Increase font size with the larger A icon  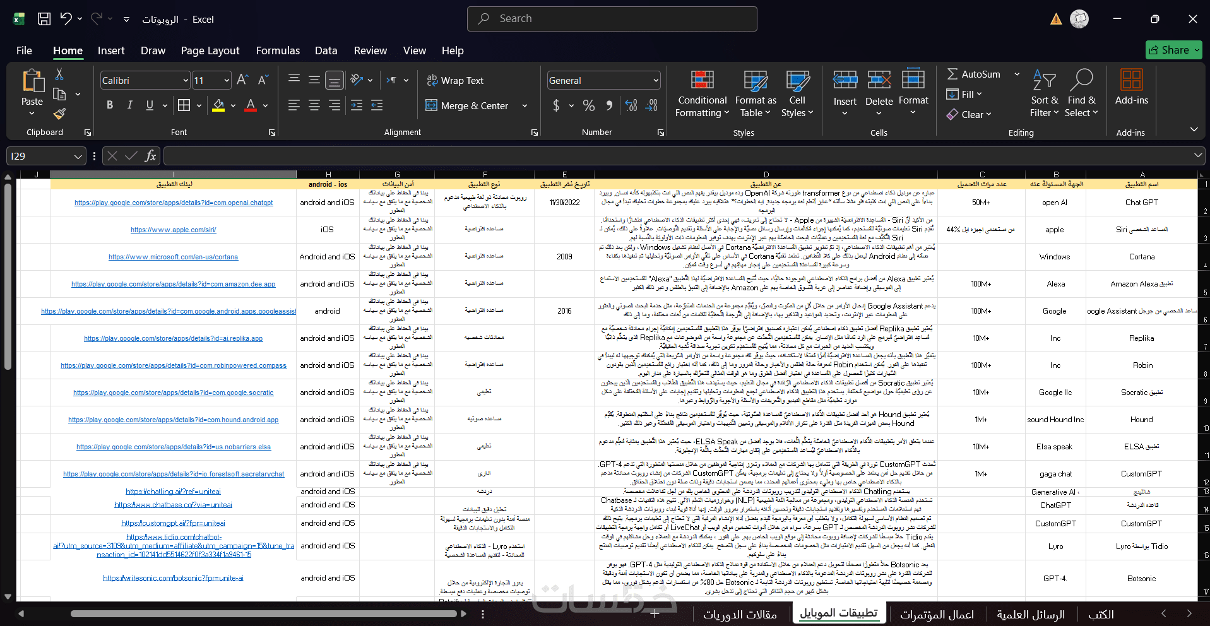point(242,80)
